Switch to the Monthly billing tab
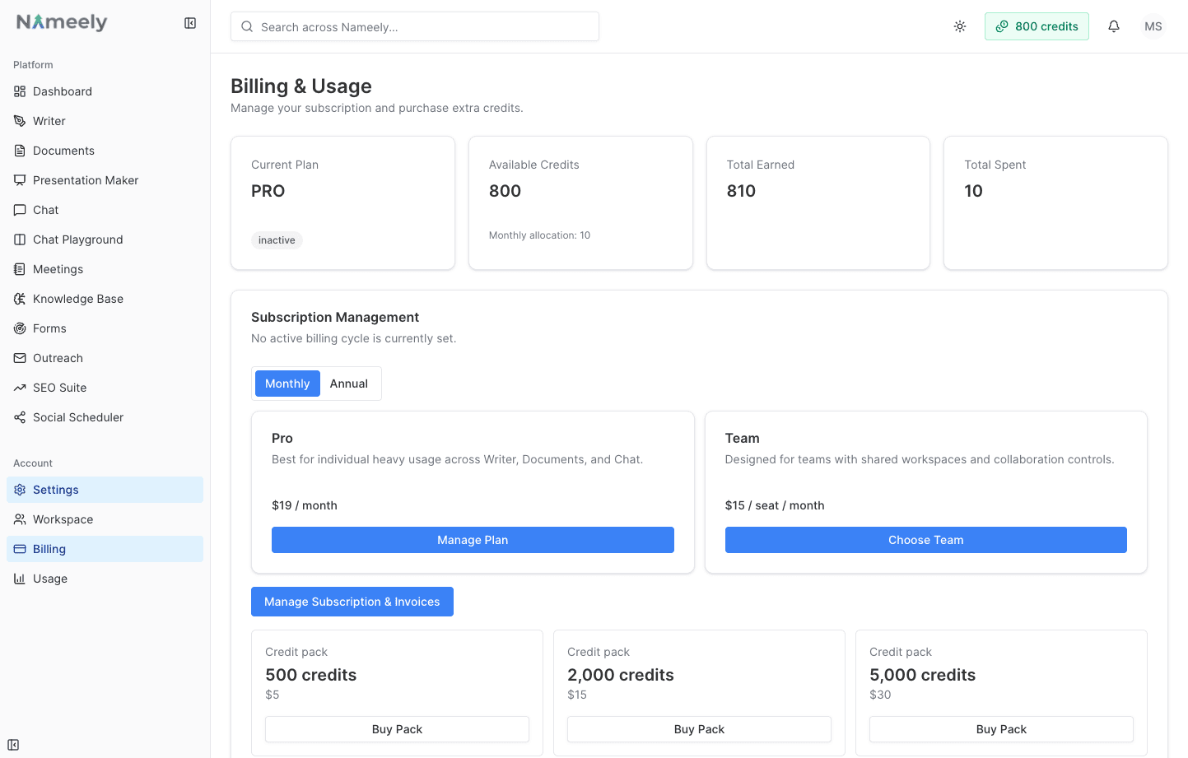 (287, 383)
